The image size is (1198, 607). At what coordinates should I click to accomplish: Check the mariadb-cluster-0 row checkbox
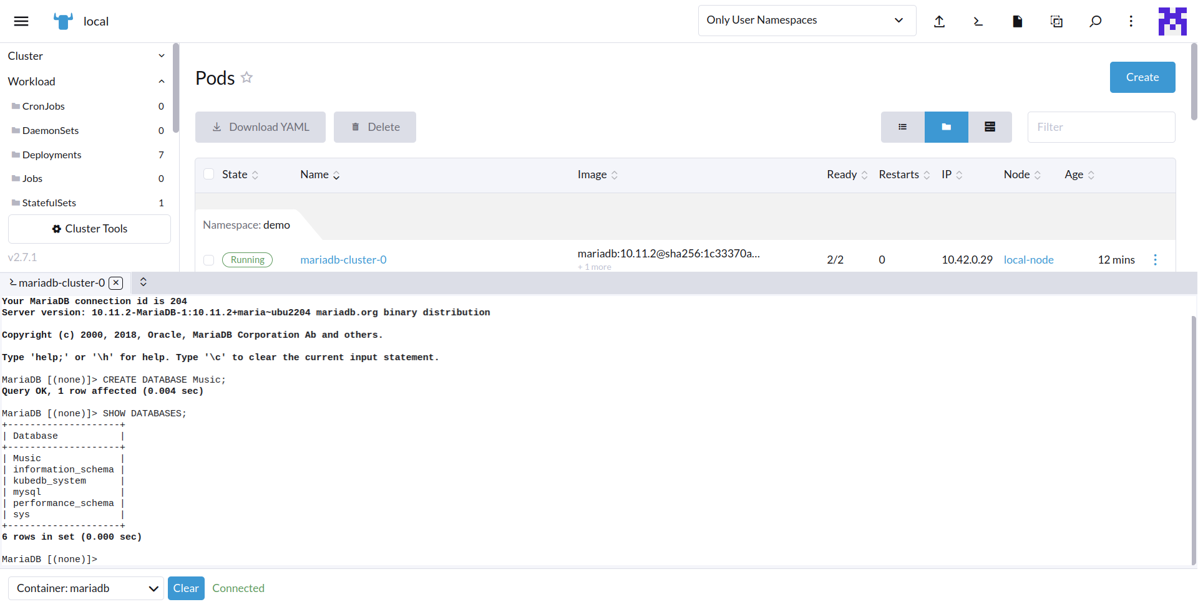tap(209, 260)
